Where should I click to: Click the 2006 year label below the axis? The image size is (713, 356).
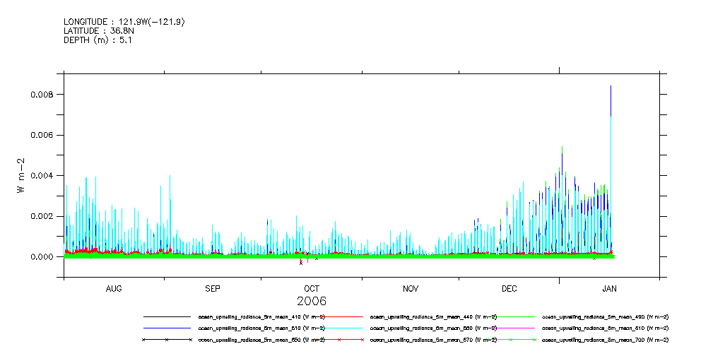(312, 302)
